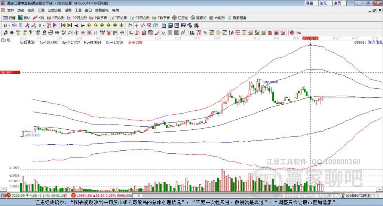Open the 日 period dropdown arrow

(x=9, y=25)
